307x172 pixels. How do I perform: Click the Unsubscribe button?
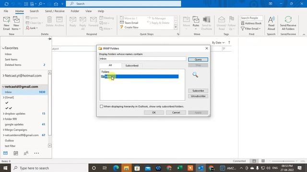point(198,96)
